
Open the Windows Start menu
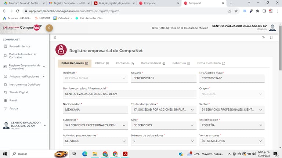click(x=5, y=154)
